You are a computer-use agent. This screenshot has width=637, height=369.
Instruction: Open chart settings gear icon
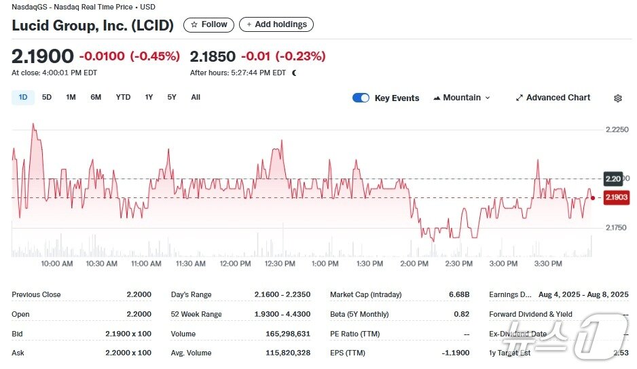coord(617,98)
